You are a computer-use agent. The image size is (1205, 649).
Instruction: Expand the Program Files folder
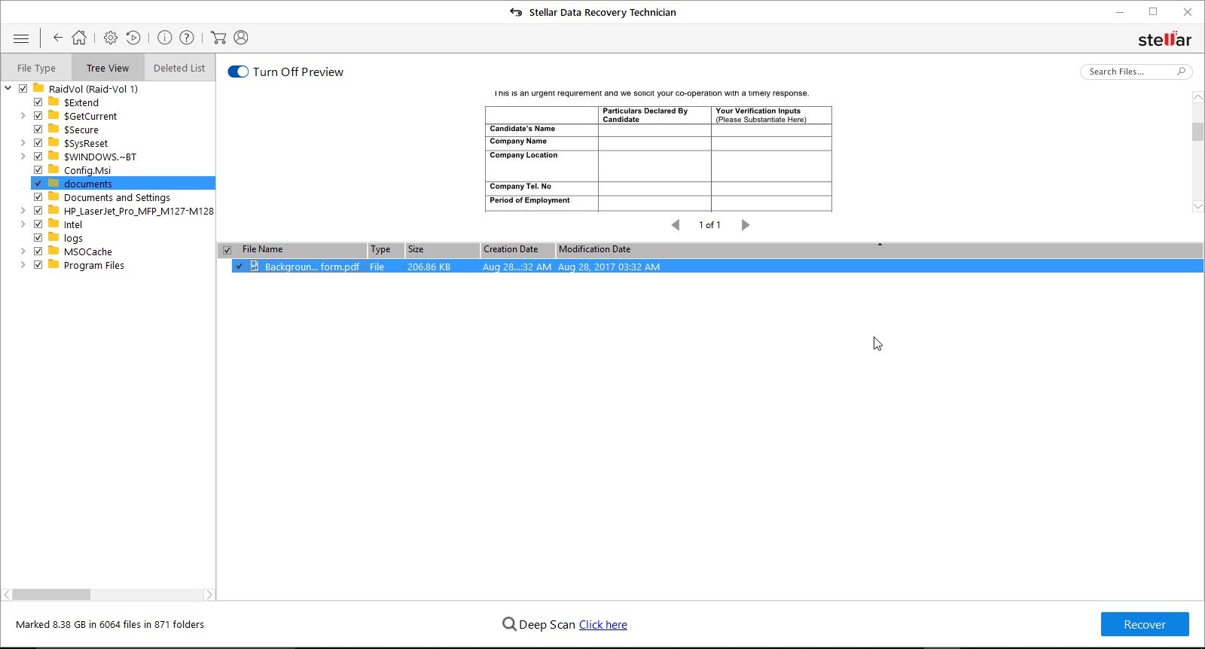(23, 265)
